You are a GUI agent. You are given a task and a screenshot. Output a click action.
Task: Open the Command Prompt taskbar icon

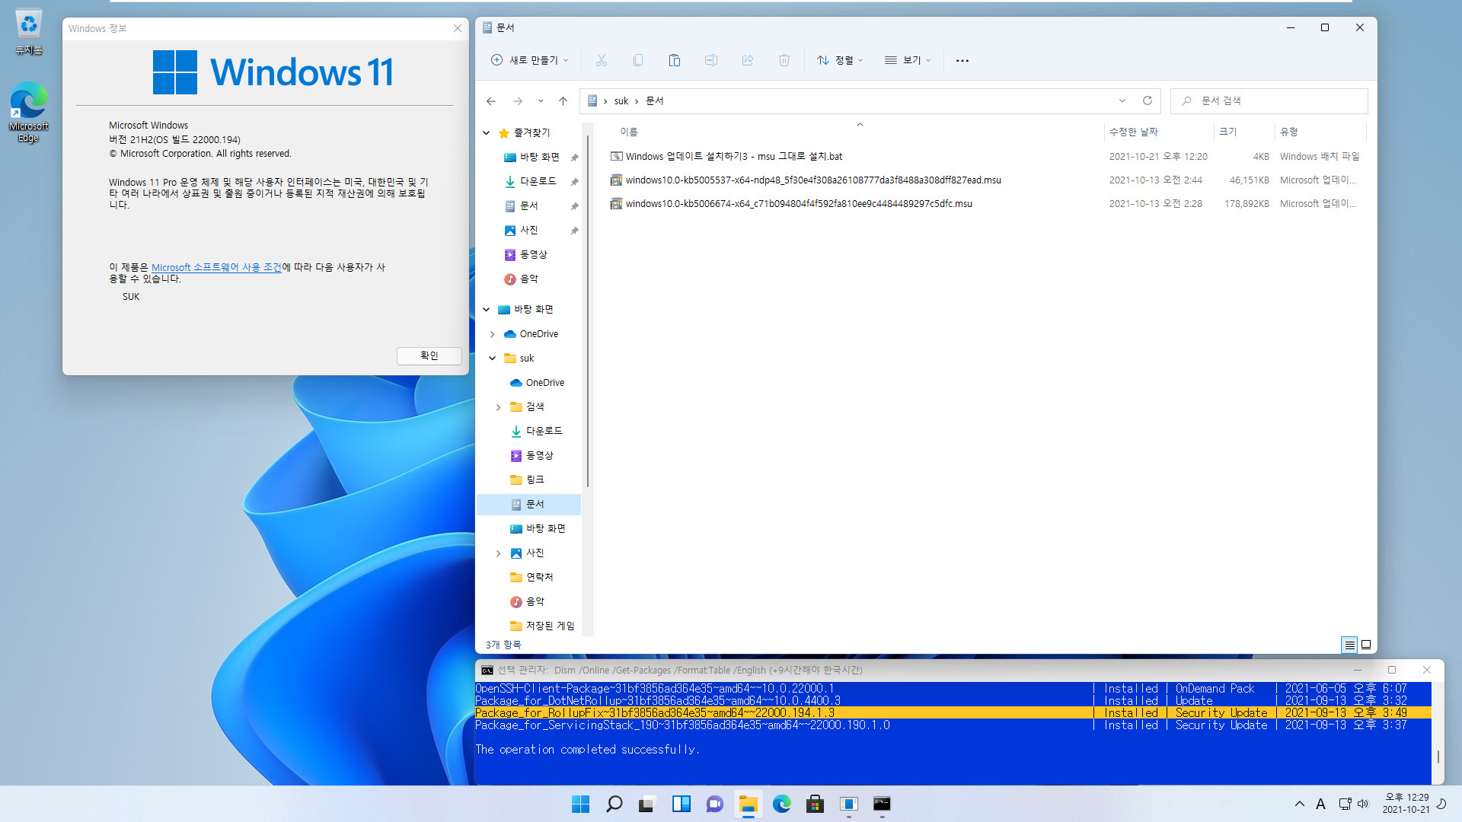point(882,804)
